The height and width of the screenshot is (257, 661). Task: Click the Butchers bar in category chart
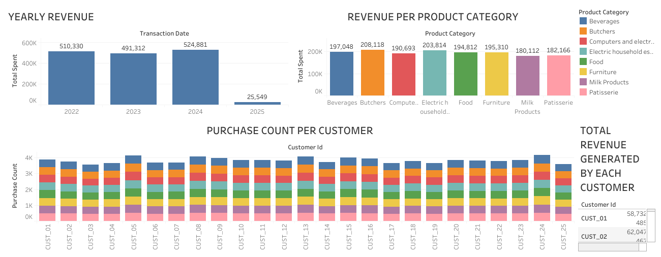coord(373,72)
